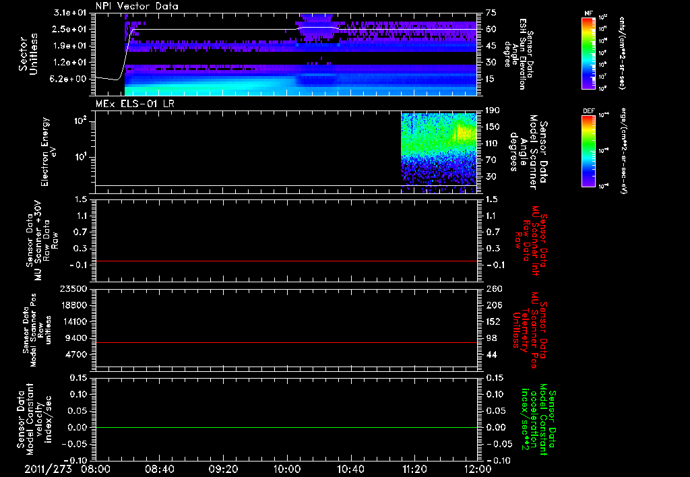Click the red 'MU Scanner Inh Raw Data' label
Screen dimensions: 690x477
click(x=531, y=241)
